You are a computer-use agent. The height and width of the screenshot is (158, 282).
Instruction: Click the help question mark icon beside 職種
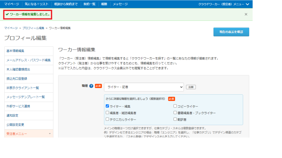click(91, 86)
